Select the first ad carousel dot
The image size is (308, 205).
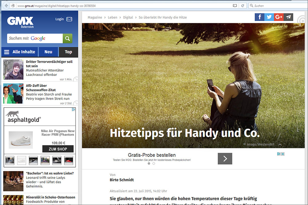pos(149,164)
